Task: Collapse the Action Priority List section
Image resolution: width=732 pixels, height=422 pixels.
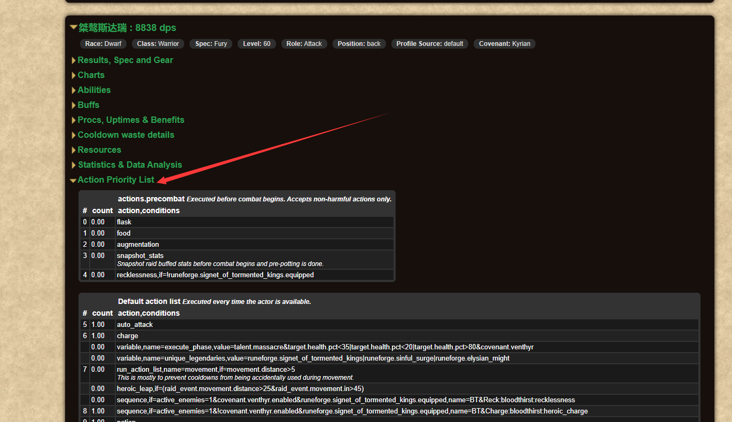Action: [x=116, y=180]
